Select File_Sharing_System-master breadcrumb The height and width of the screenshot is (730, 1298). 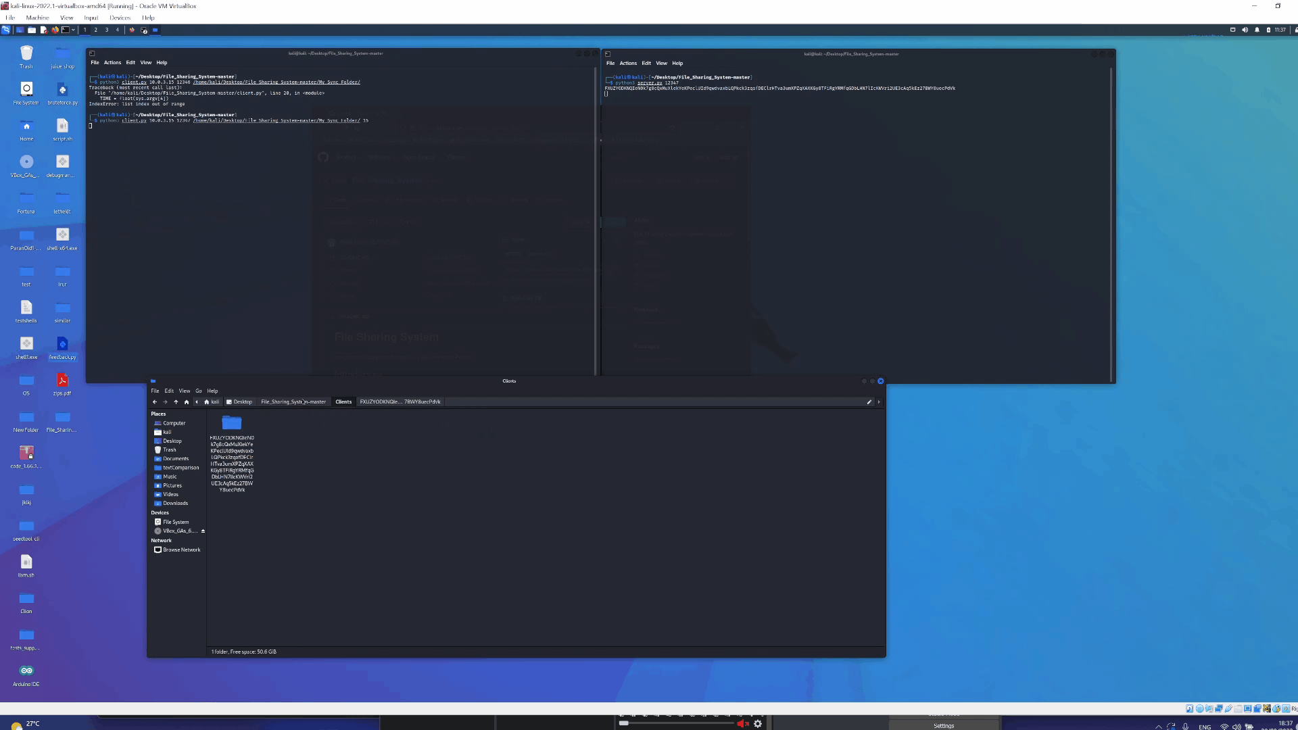pos(293,401)
